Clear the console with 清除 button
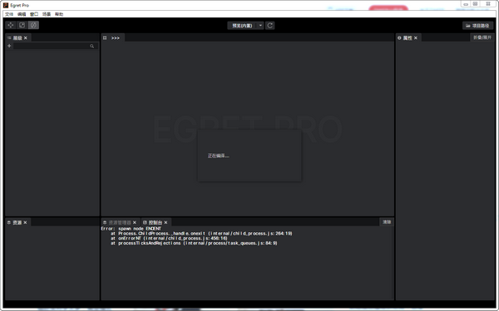499x311 pixels. [387, 221]
